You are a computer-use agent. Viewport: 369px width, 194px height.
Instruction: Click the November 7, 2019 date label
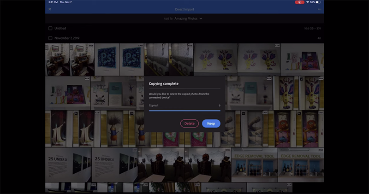point(68,38)
